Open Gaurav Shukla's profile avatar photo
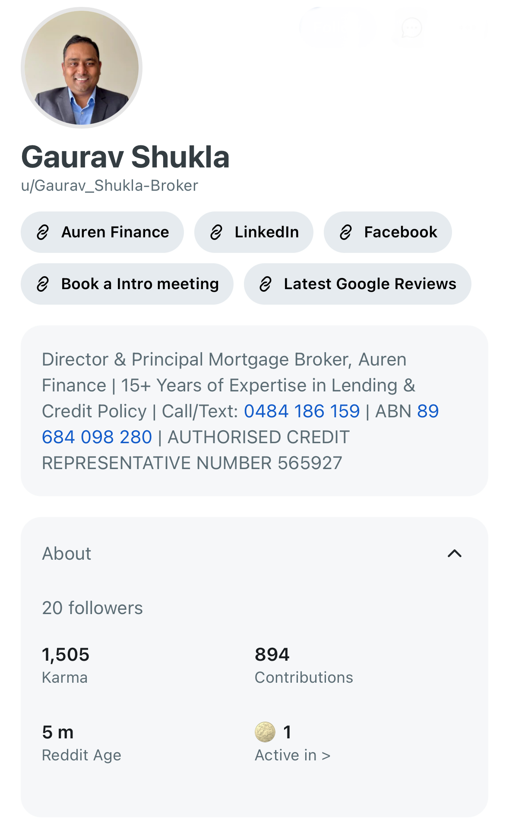This screenshot has height=829, width=509. (82, 68)
